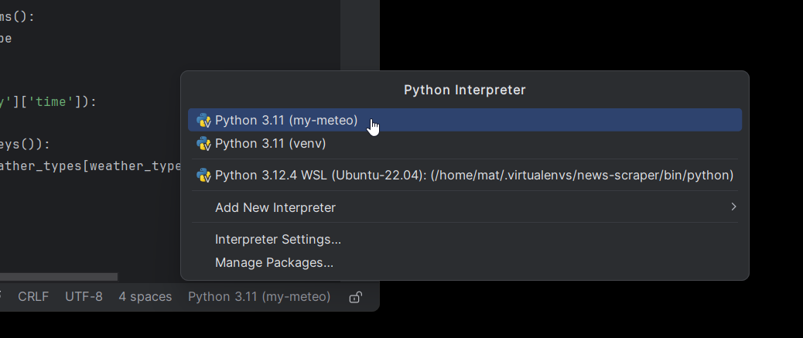This screenshot has width=803, height=338.
Task: Expand the Add New Interpreter submenu arrow
Action: coord(733,207)
